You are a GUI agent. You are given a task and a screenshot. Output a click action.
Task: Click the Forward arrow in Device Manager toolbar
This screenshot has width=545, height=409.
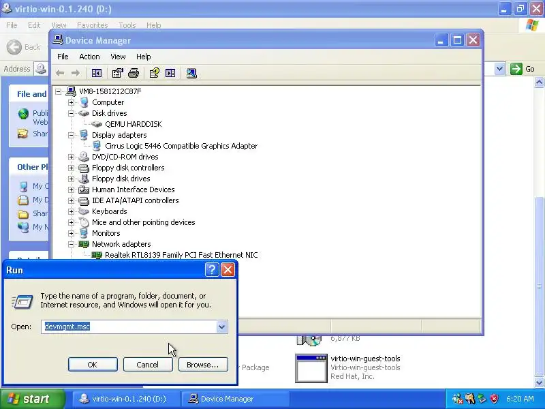click(x=76, y=73)
